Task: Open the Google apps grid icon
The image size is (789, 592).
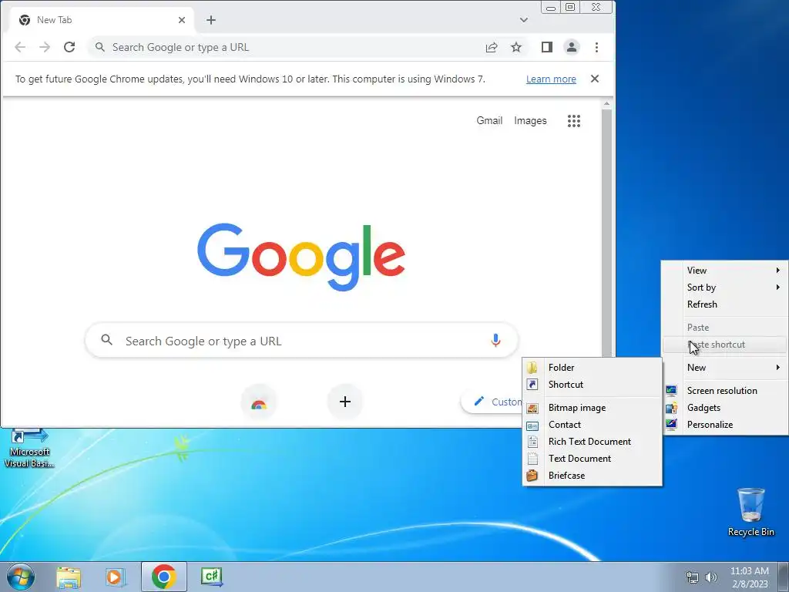Action: (x=574, y=121)
